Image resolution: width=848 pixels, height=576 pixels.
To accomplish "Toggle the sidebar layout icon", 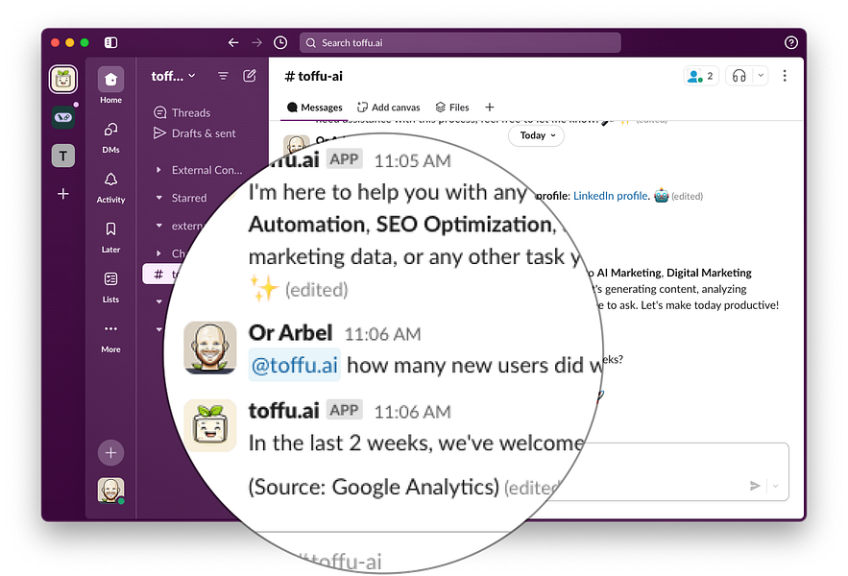I will (110, 42).
